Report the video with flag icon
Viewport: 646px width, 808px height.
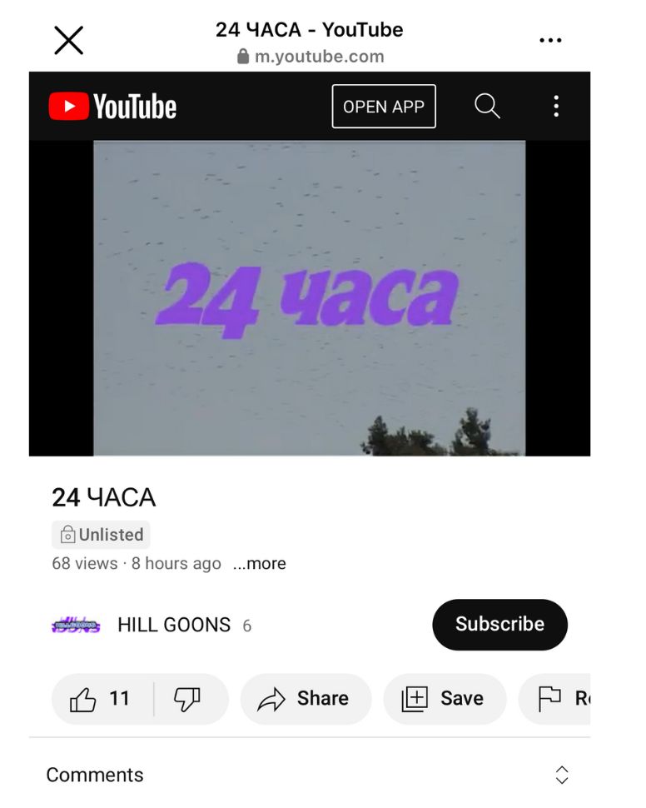click(x=555, y=699)
